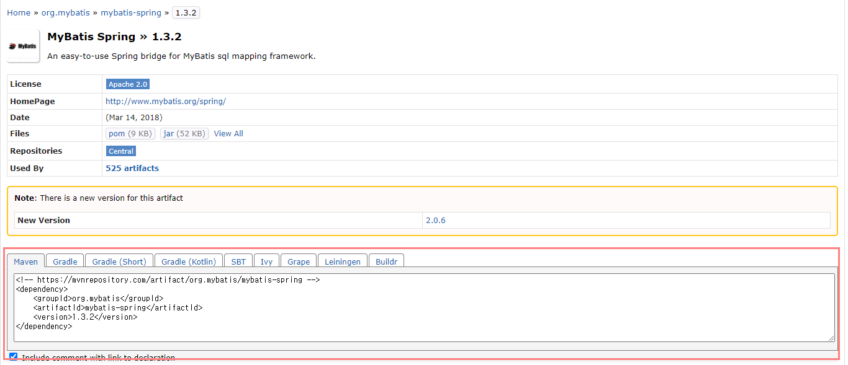Switch to the Leiningen tab
Screen dimensions: 848x365
(343, 262)
